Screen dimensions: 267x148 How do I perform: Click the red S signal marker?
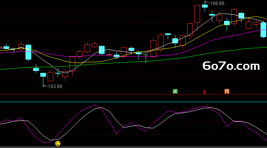coord(204,92)
